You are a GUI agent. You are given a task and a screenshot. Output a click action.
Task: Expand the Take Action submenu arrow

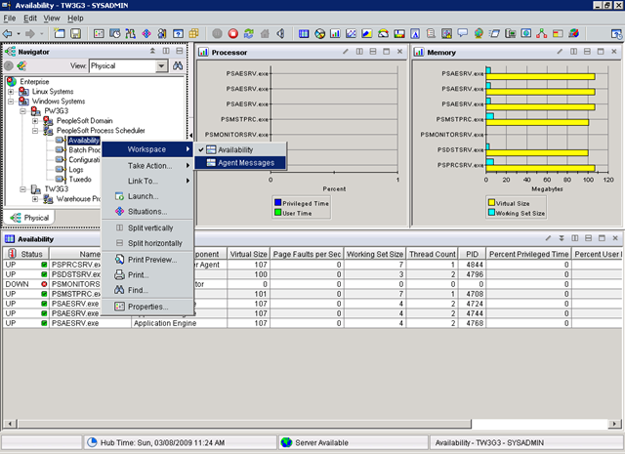tap(187, 165)
